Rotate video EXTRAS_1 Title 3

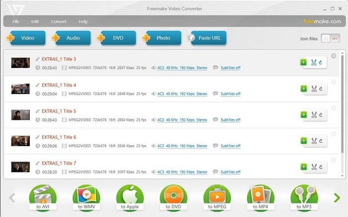[x=321, y=62]
